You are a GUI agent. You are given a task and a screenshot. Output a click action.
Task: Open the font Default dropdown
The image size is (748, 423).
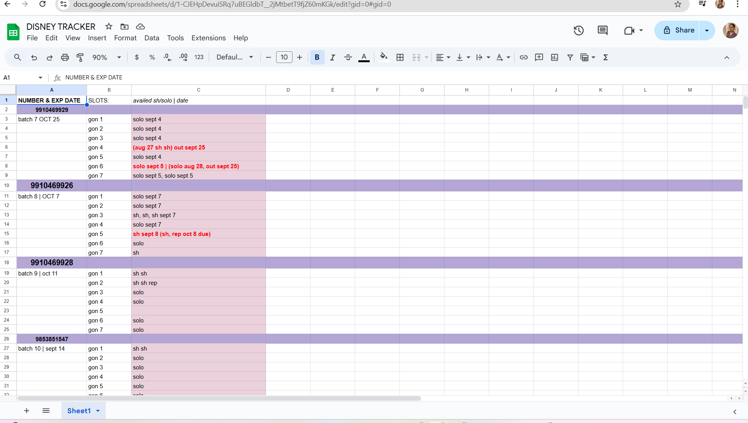tap(235, 58)
